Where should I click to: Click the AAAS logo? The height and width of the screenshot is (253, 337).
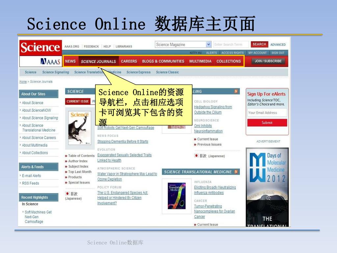(x=50, y=62)
